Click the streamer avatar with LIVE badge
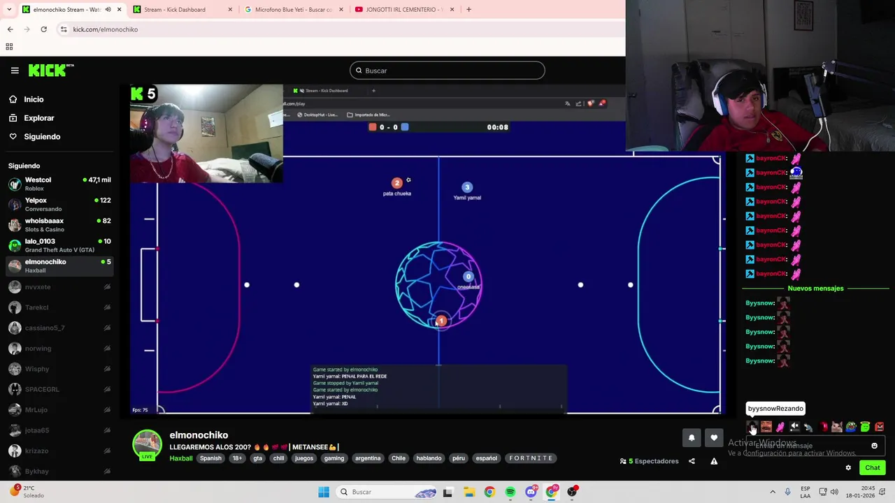Viewport: 895px width, 503px height. pyautogui.click(x=147, y=446)
